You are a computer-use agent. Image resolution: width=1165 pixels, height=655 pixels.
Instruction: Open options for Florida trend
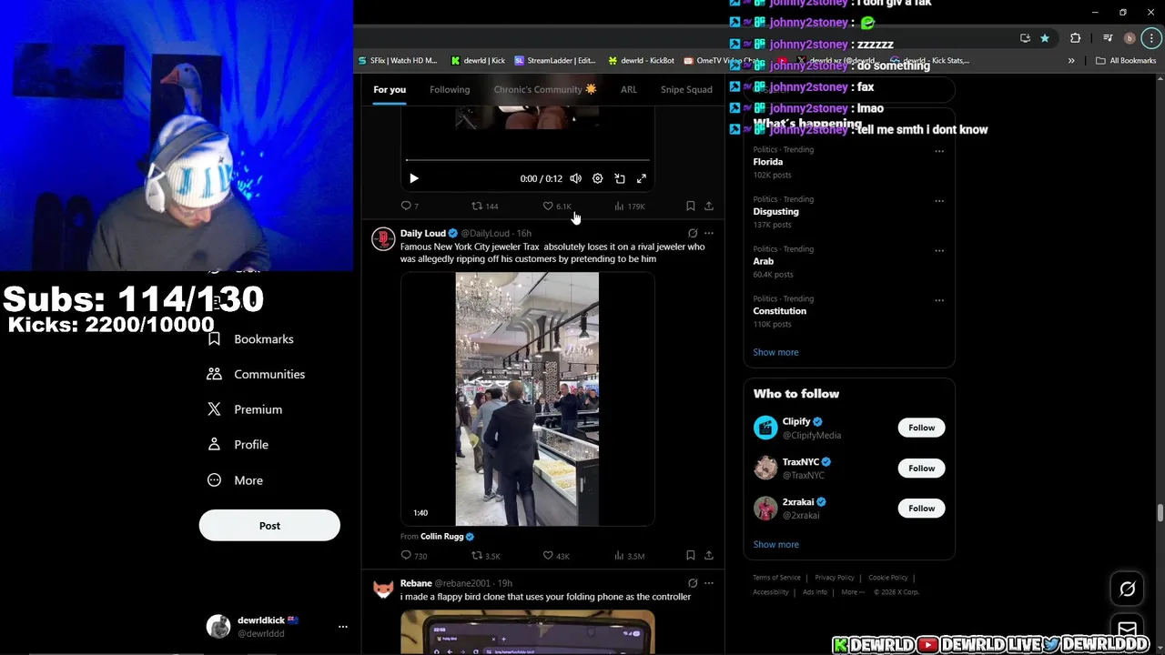coord(939,151)
